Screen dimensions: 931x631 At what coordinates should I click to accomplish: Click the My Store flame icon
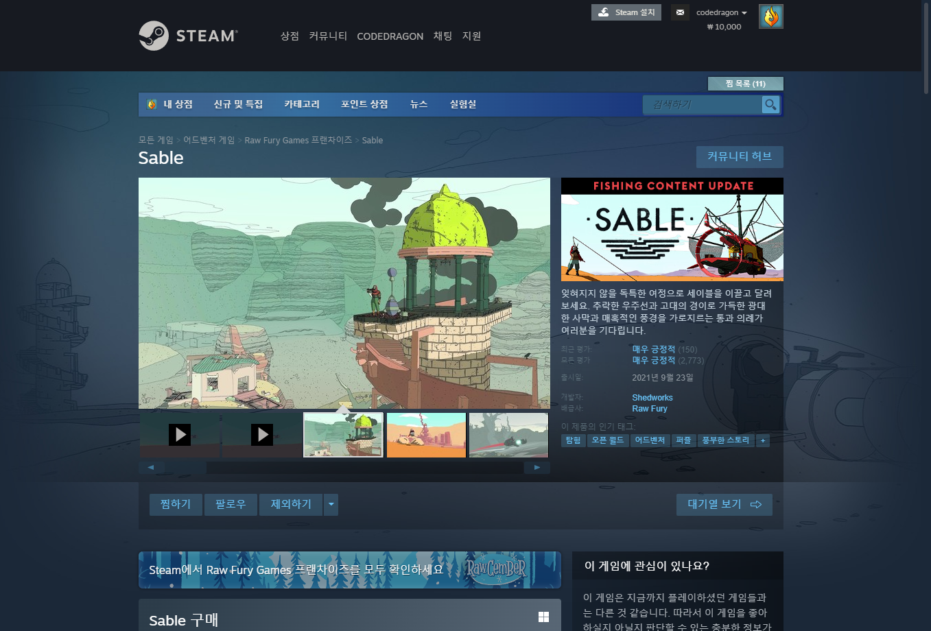coord(152,104)
